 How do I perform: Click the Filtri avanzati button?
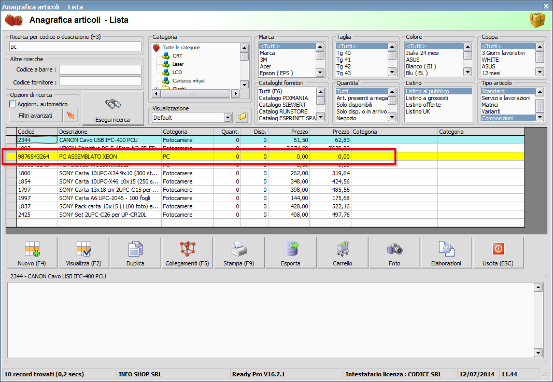35,116
